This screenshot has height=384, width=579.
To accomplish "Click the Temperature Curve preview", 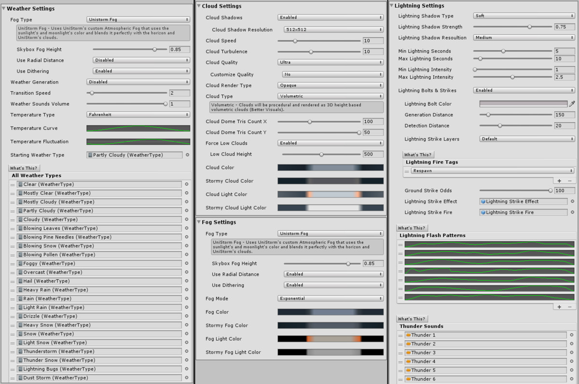I will click(x=138, y=128).
